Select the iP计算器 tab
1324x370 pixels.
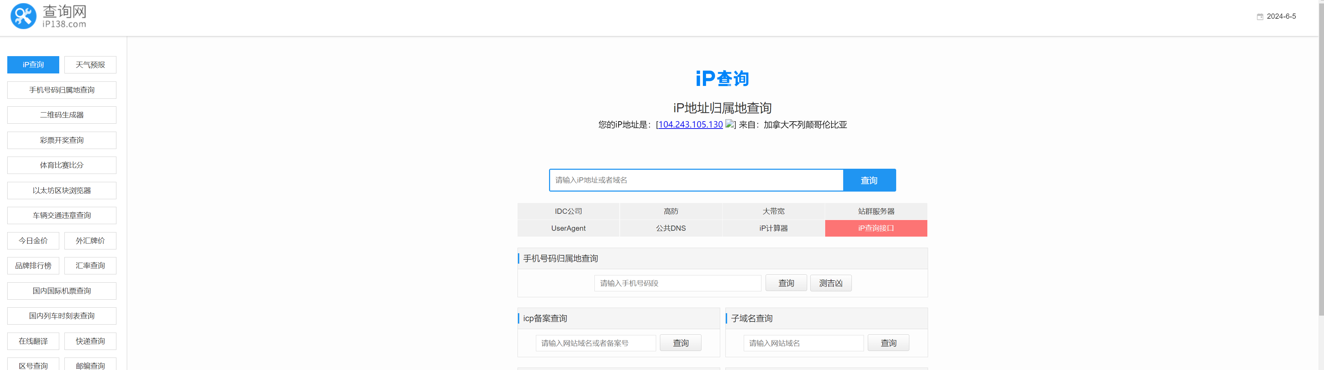[x=774, y=228]
